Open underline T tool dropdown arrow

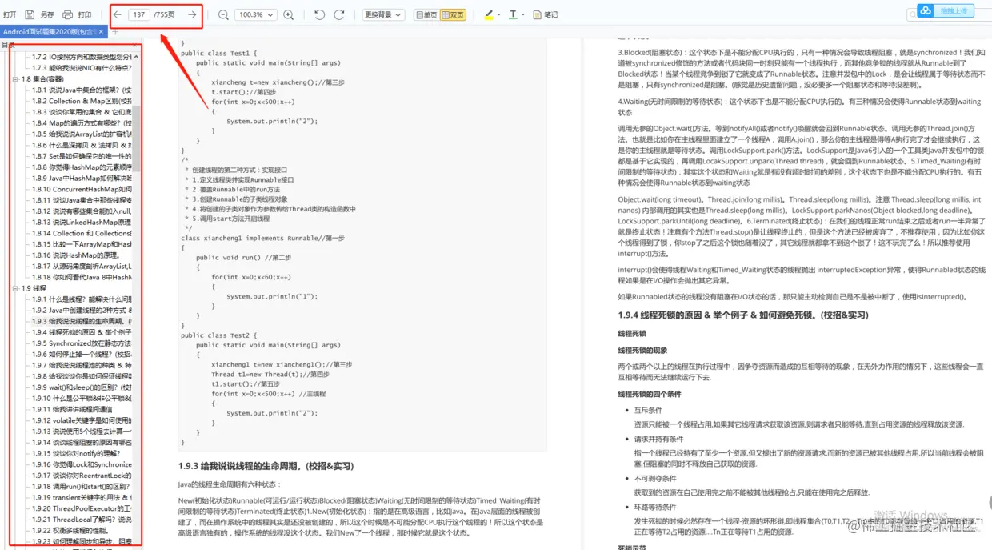522,14
